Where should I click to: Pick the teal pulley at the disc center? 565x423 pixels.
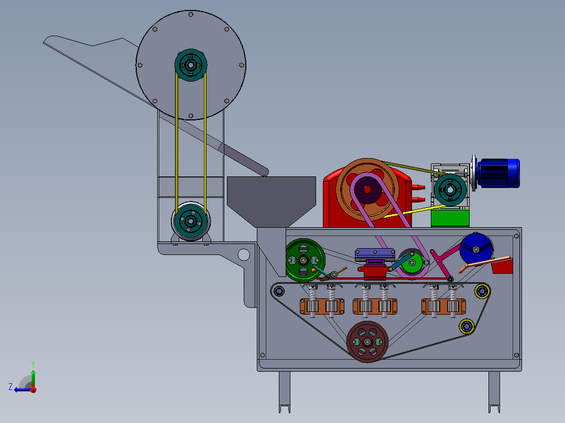coord(191,65)
